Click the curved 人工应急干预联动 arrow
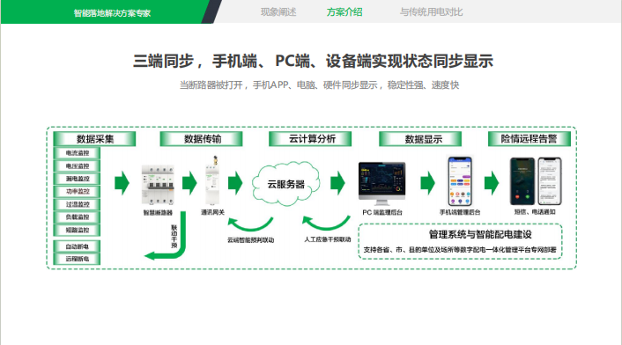Screen dimensions: 622x345 tap(326, 223)
